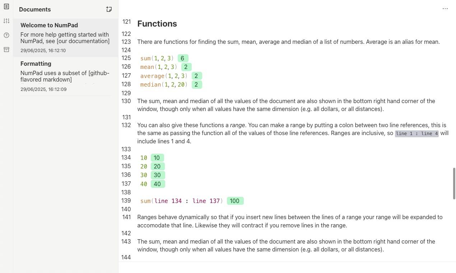Screen dimensions: 456x273
Task: Click the median(1, 2, 20) expression
Action: coord(164,84)
